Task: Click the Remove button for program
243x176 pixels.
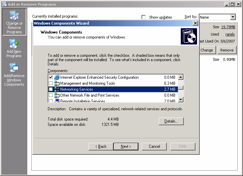Action: click(x=227, y=50)
